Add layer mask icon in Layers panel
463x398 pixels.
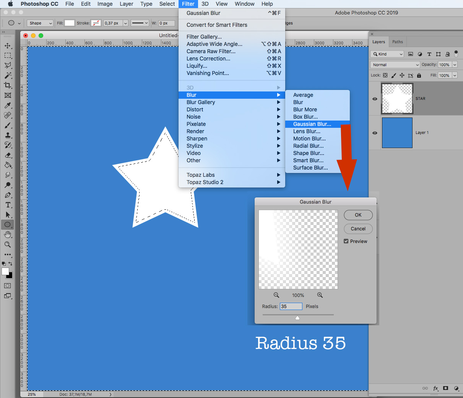[446, 388]
